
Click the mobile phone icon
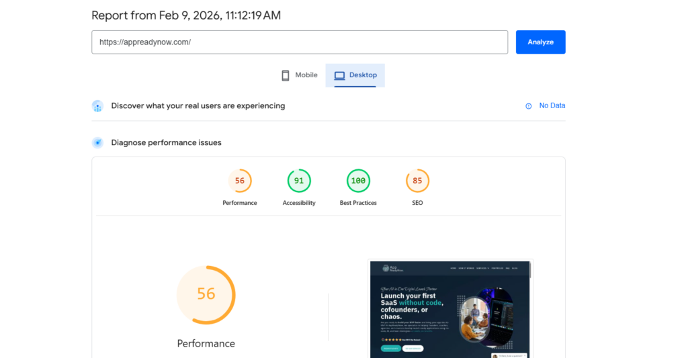[285, 75]
